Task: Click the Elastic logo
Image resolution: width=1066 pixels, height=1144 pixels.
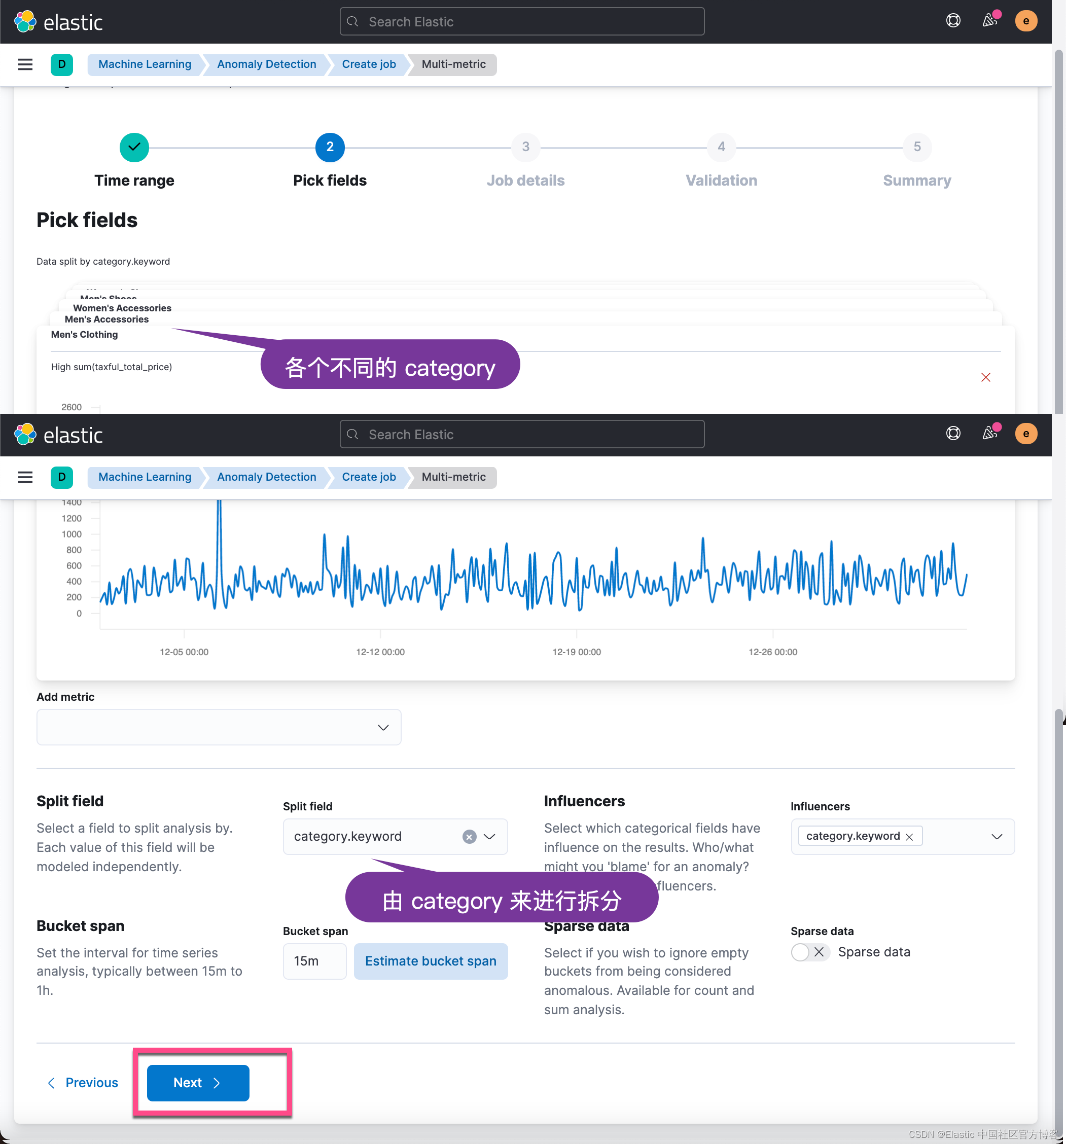Action: tap(59, 21)
